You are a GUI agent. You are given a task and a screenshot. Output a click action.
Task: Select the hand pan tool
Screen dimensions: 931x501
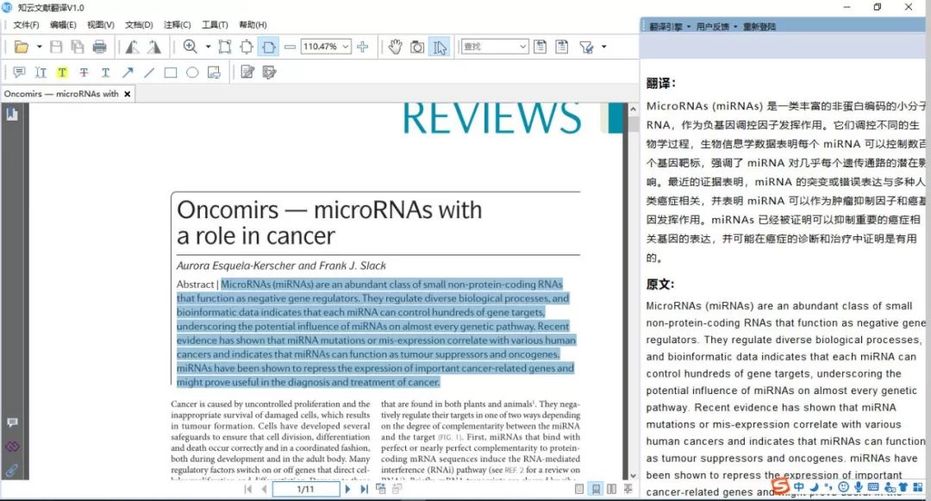[396, 47]
